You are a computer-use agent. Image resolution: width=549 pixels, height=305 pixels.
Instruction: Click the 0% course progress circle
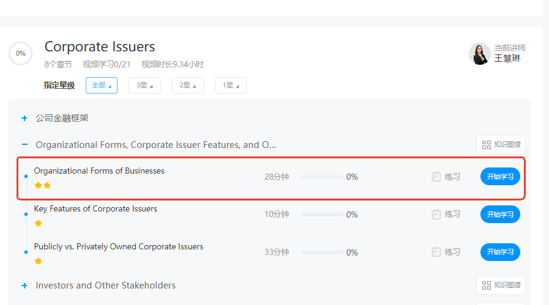click(21, 54)
